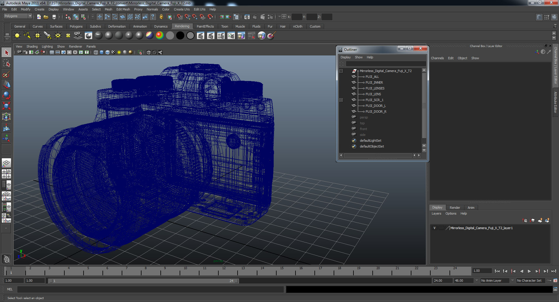Toggle wireframe cube shading in viewport

coord(96,52)
